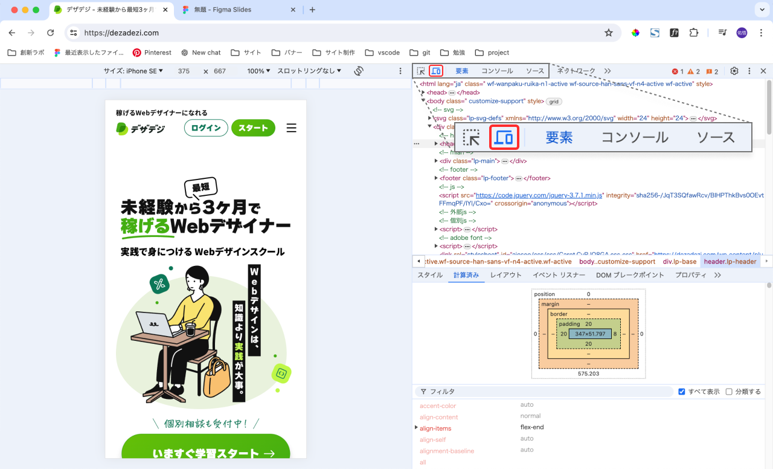
Task: Open the purple profile avatar
Action: [x=742, y=33]
